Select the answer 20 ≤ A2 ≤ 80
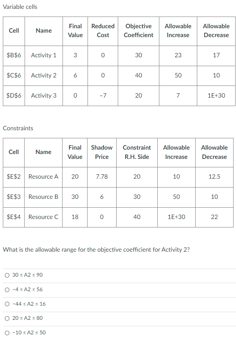 point(7,319)
